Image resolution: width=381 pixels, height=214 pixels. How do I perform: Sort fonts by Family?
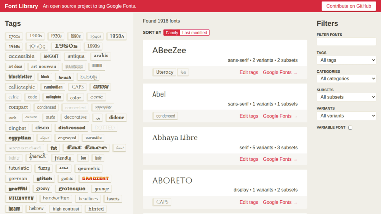(x=172, y=33)
